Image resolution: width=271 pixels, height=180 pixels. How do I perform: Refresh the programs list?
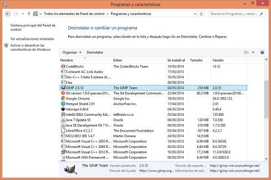201,14
